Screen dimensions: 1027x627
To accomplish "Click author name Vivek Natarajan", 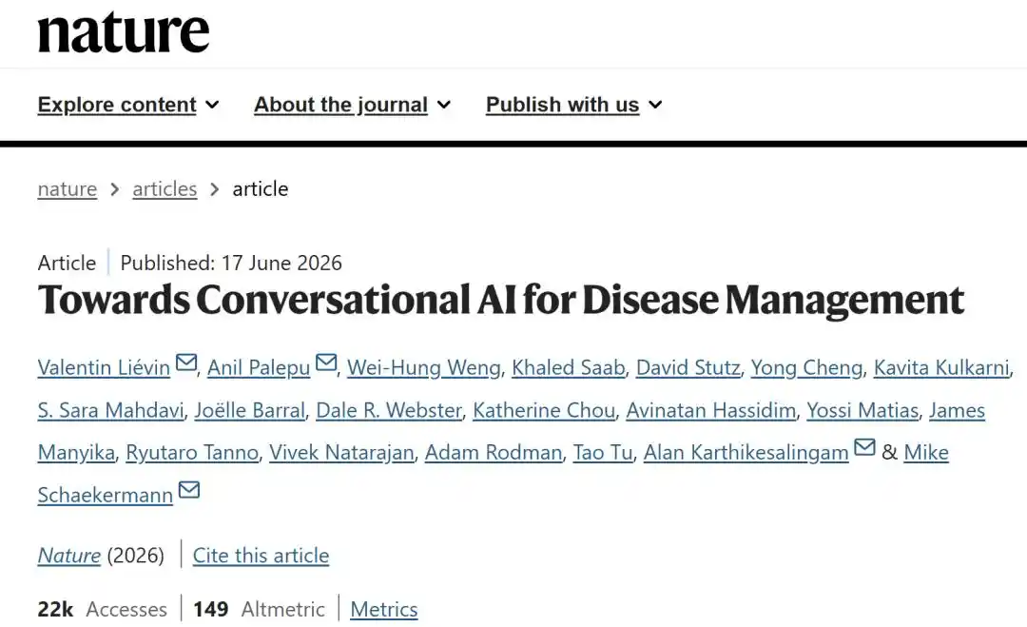I will point(341,452).
